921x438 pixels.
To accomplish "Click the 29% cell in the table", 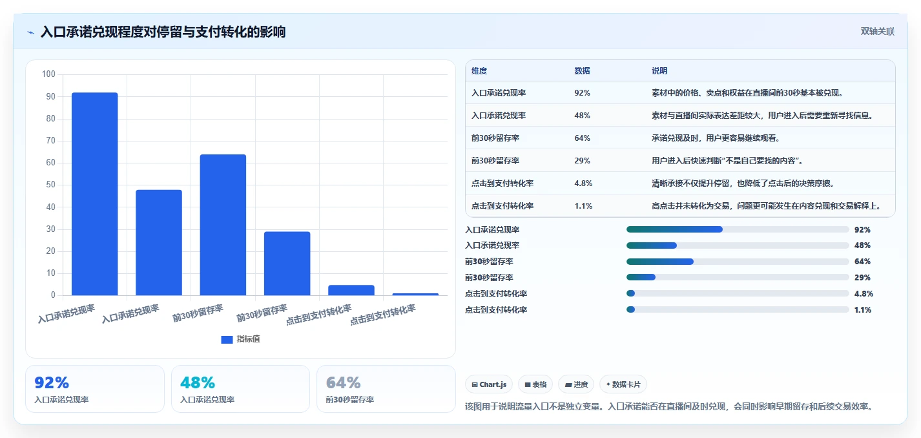I will pos(582,161).
